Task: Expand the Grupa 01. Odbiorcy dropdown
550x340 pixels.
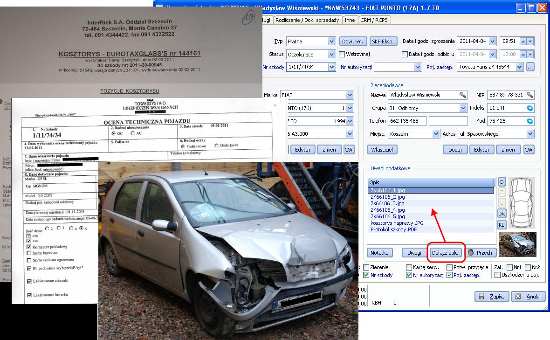Action: pos(463,108)
